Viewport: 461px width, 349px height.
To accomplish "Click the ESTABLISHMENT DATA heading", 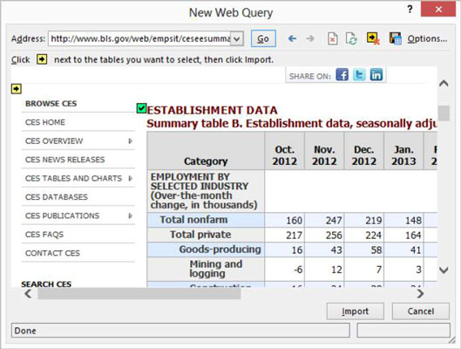I will 212,110.
